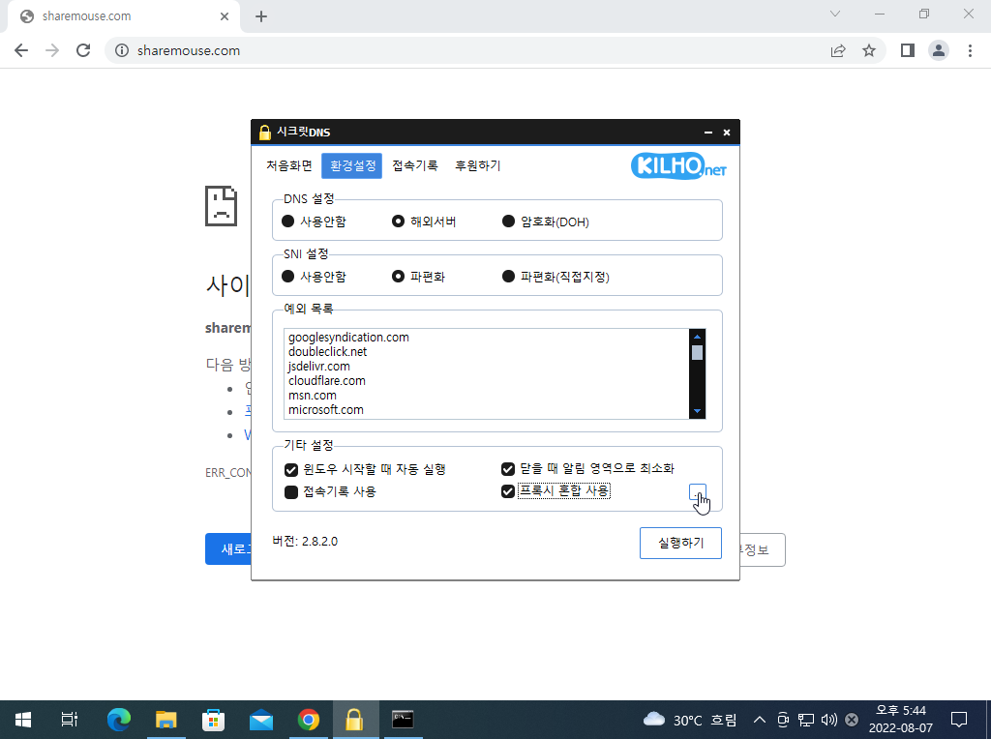This screenshot has height=739, width=991.
Task: Open the command prompt taskbar icon
Action: pyautogui.click(x=403, y=720)
